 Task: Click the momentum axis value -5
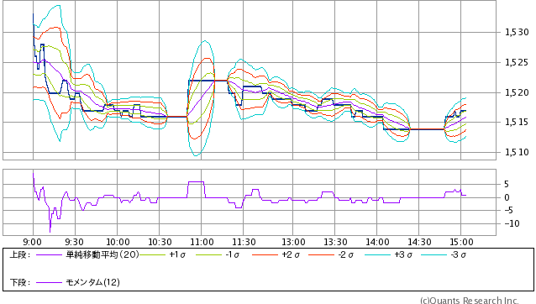(508, 211)
